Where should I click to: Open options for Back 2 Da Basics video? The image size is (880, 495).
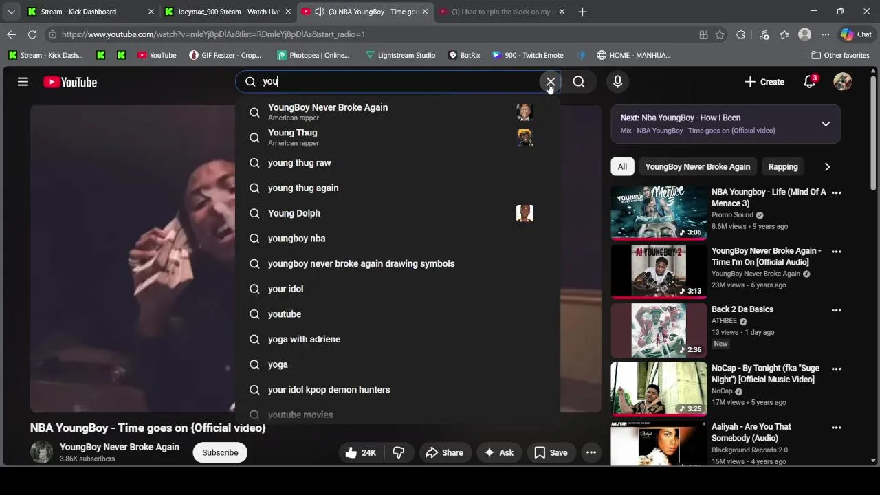pos(836,310)
